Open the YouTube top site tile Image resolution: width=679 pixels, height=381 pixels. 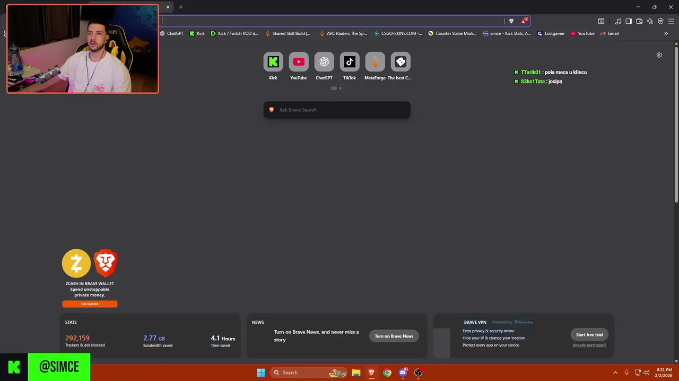click(299, 66)
